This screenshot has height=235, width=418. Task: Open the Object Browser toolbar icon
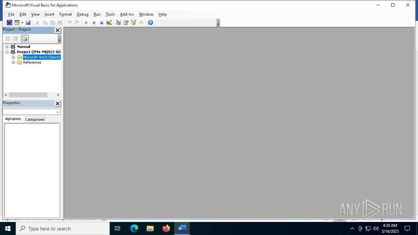click(134, 23)
